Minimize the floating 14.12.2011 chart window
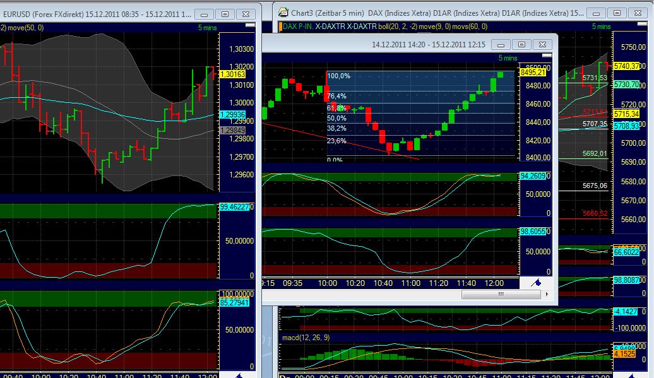654x378 pixels. click(x=501, y=44)
